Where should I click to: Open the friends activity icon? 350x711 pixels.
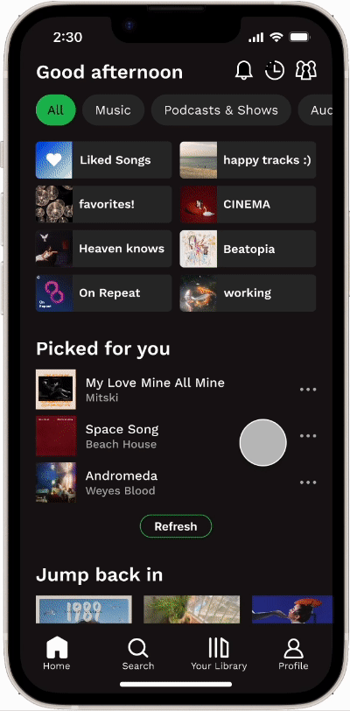pyautogui.click(x=306, y=70)
